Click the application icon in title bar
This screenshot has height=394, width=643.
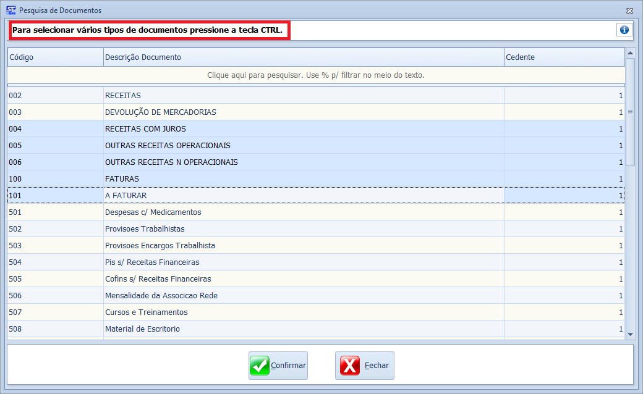pos(11,10)
